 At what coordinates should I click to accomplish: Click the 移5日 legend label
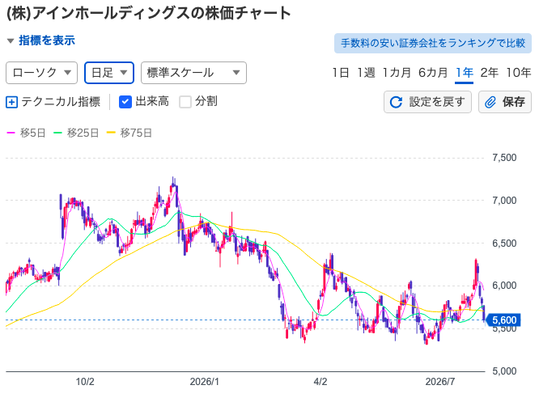click(x=32, y=133)
